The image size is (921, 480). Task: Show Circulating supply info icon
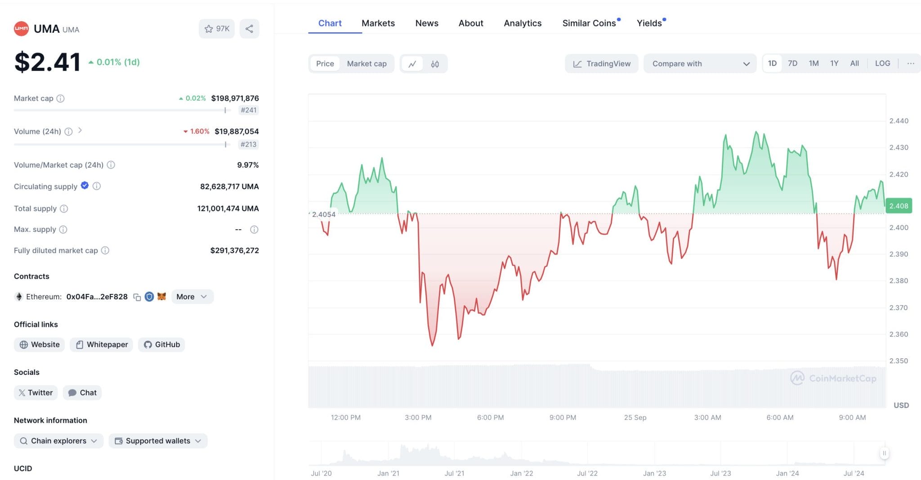click(97, 186)
